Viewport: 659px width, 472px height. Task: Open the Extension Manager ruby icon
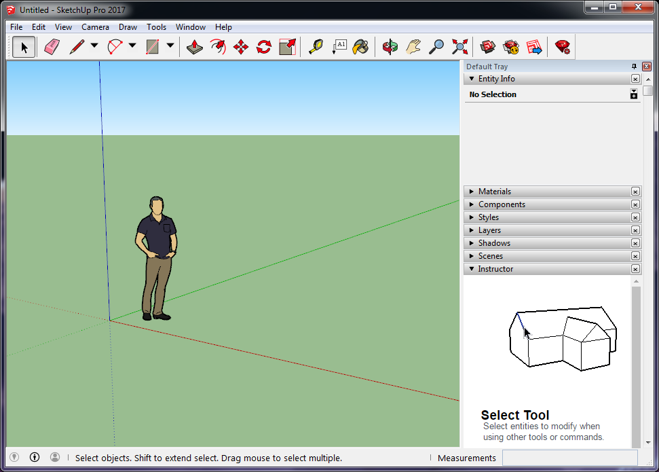click(563, 47)
